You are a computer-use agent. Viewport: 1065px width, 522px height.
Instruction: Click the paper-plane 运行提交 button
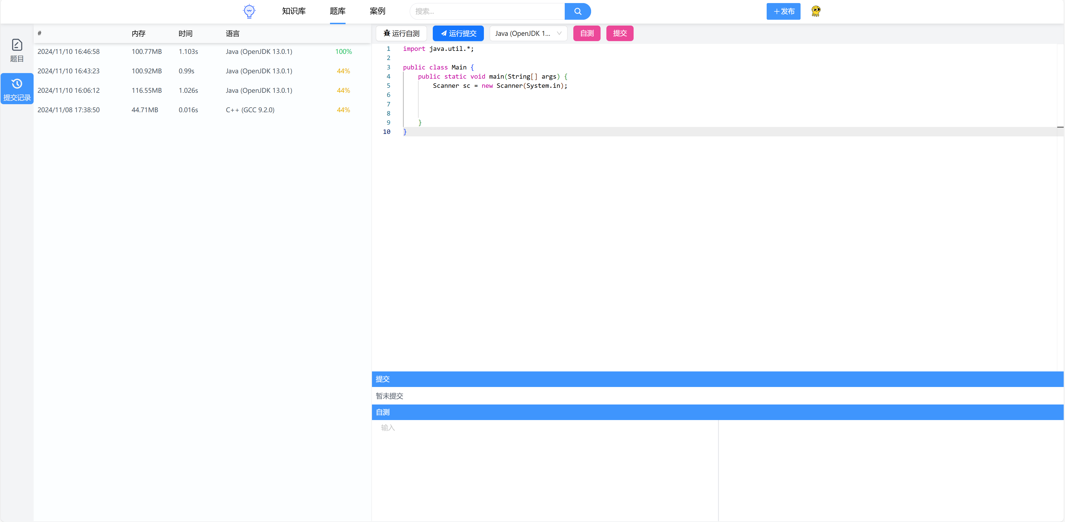click(458, 34)
